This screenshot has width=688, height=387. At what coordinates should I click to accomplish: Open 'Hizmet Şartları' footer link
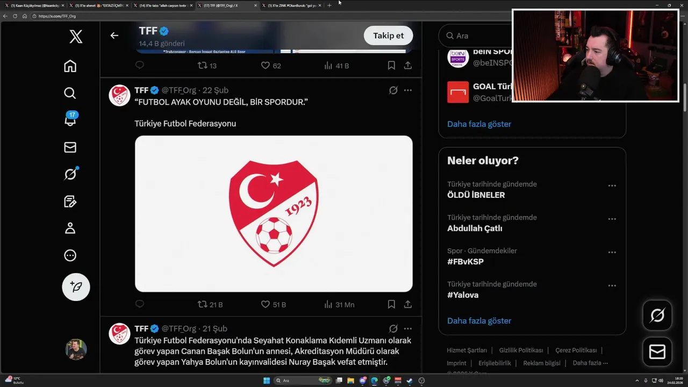[467, 350]
